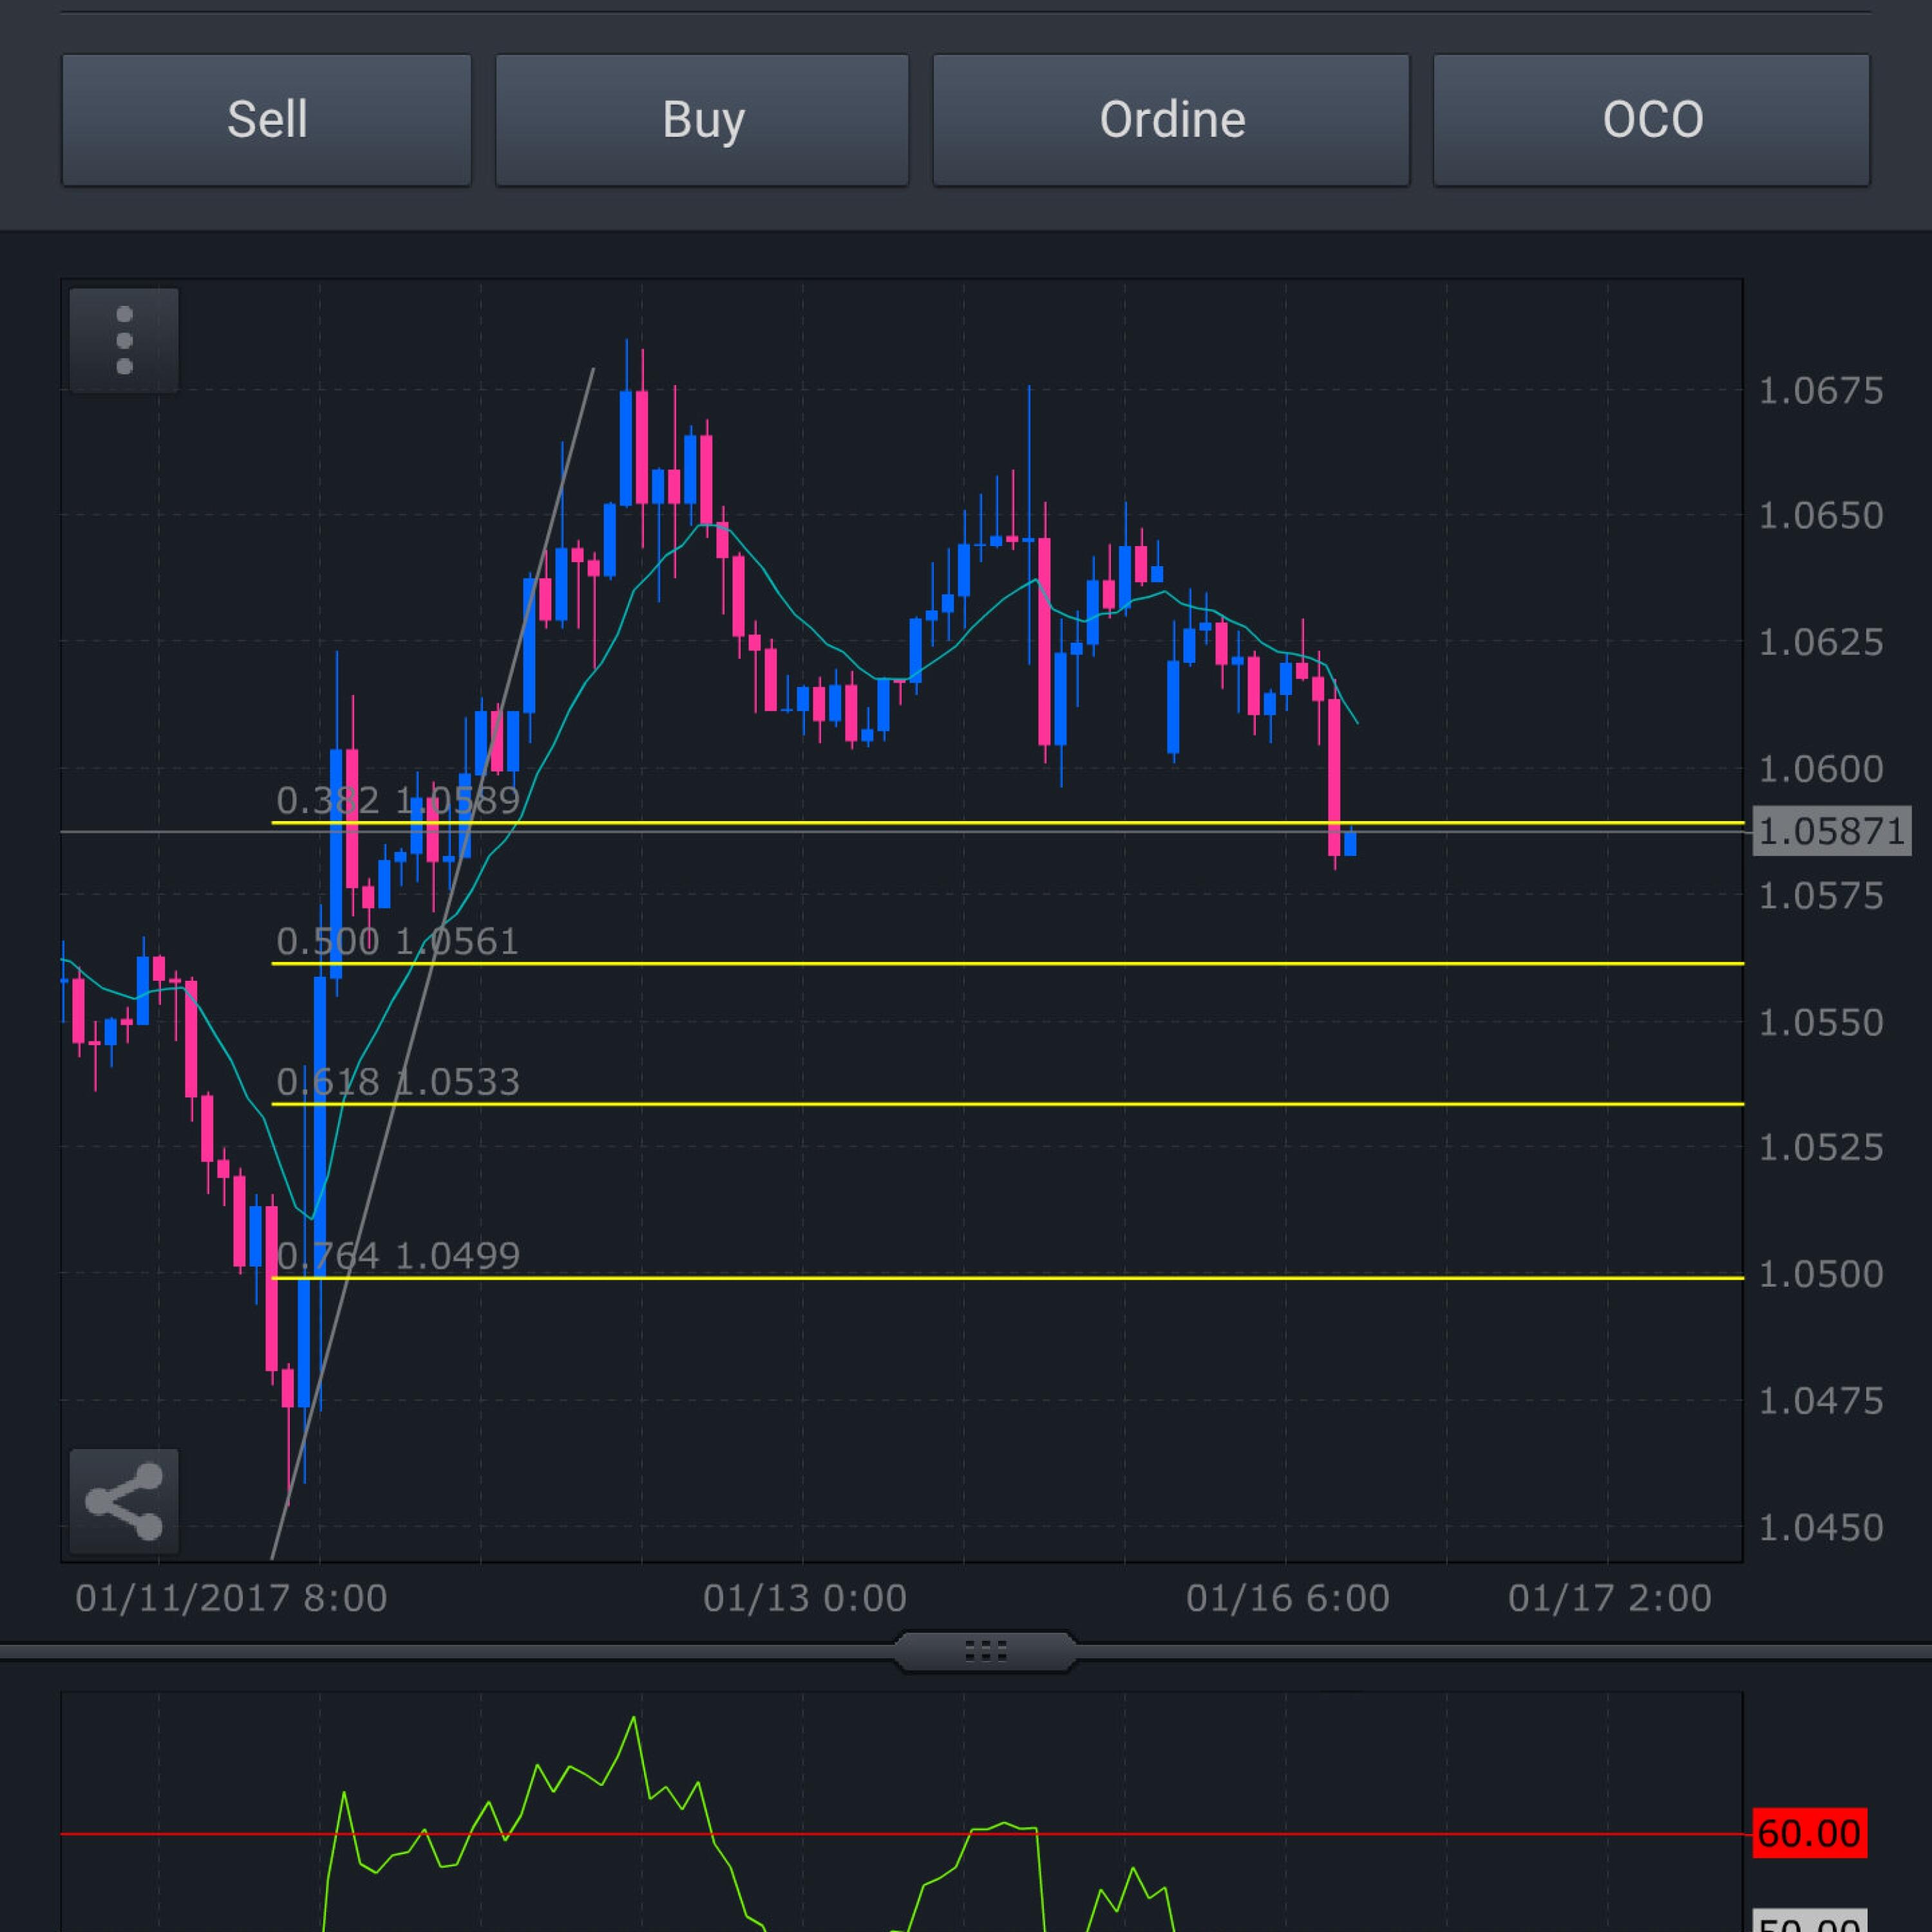Click the panel divider grip handle
Screen dimensions: 1932x1932
point(985,1651)
